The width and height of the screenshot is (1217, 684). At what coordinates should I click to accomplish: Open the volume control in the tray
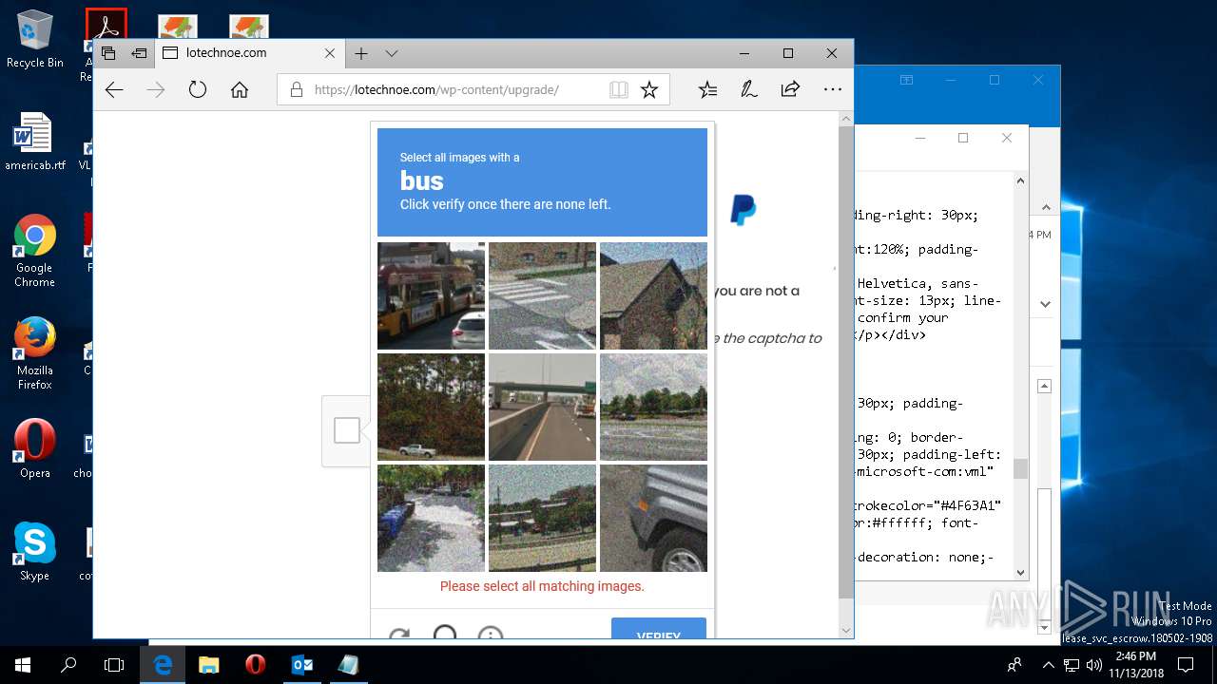(1094, 665)
